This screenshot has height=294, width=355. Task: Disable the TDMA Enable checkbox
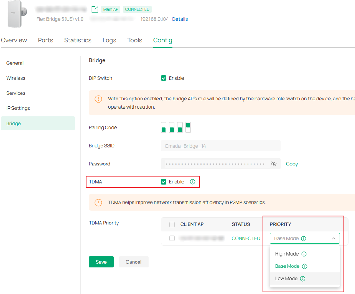pyautogui.click(x=164, y=182)
